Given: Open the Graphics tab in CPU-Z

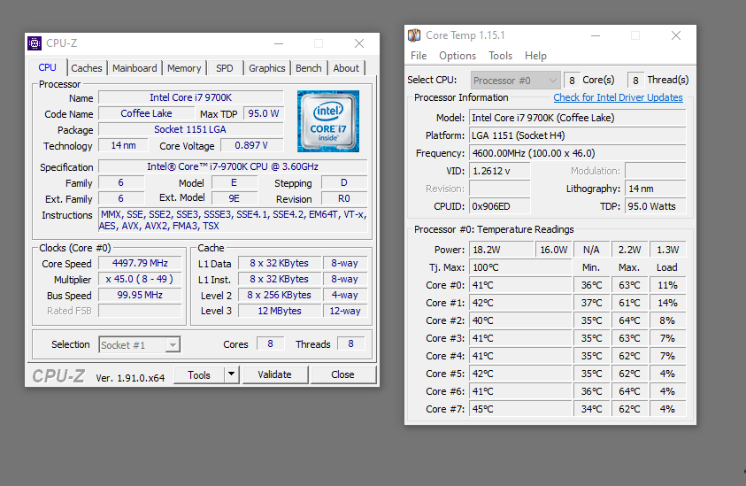Looking at the screenshot, I should (267, 68).
